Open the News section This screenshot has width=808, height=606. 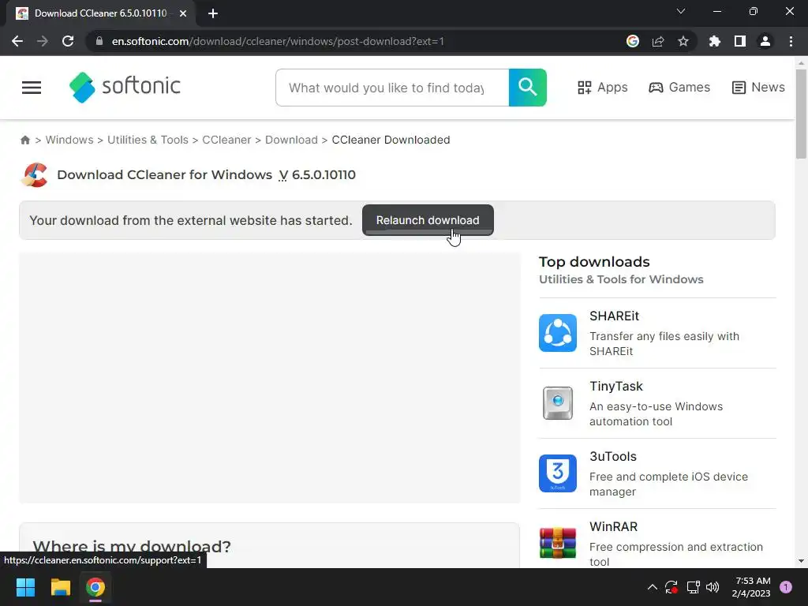758,87
